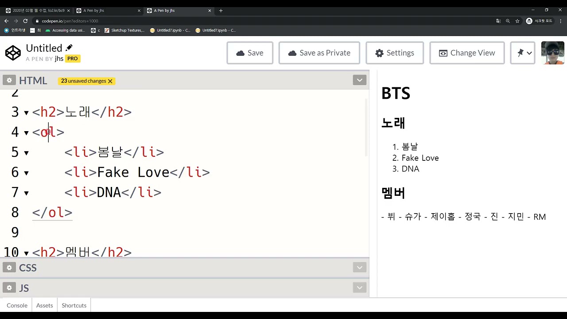The height and width of the screenshot is (319, 567).
Task: Open the 'c' CodePen bookmark
Action: click(95, 30)
